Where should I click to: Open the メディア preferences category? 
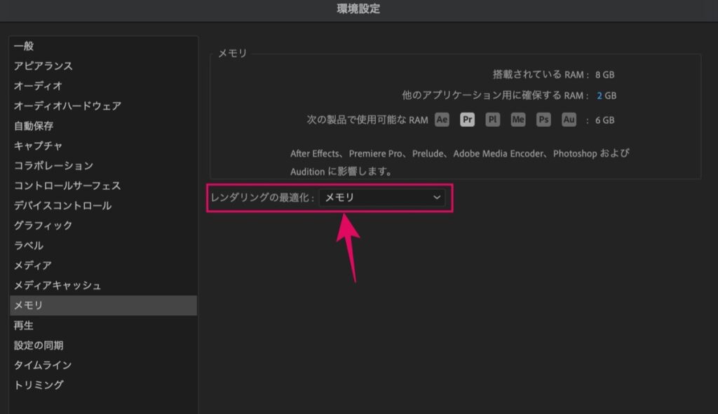(x=104, y=265)
